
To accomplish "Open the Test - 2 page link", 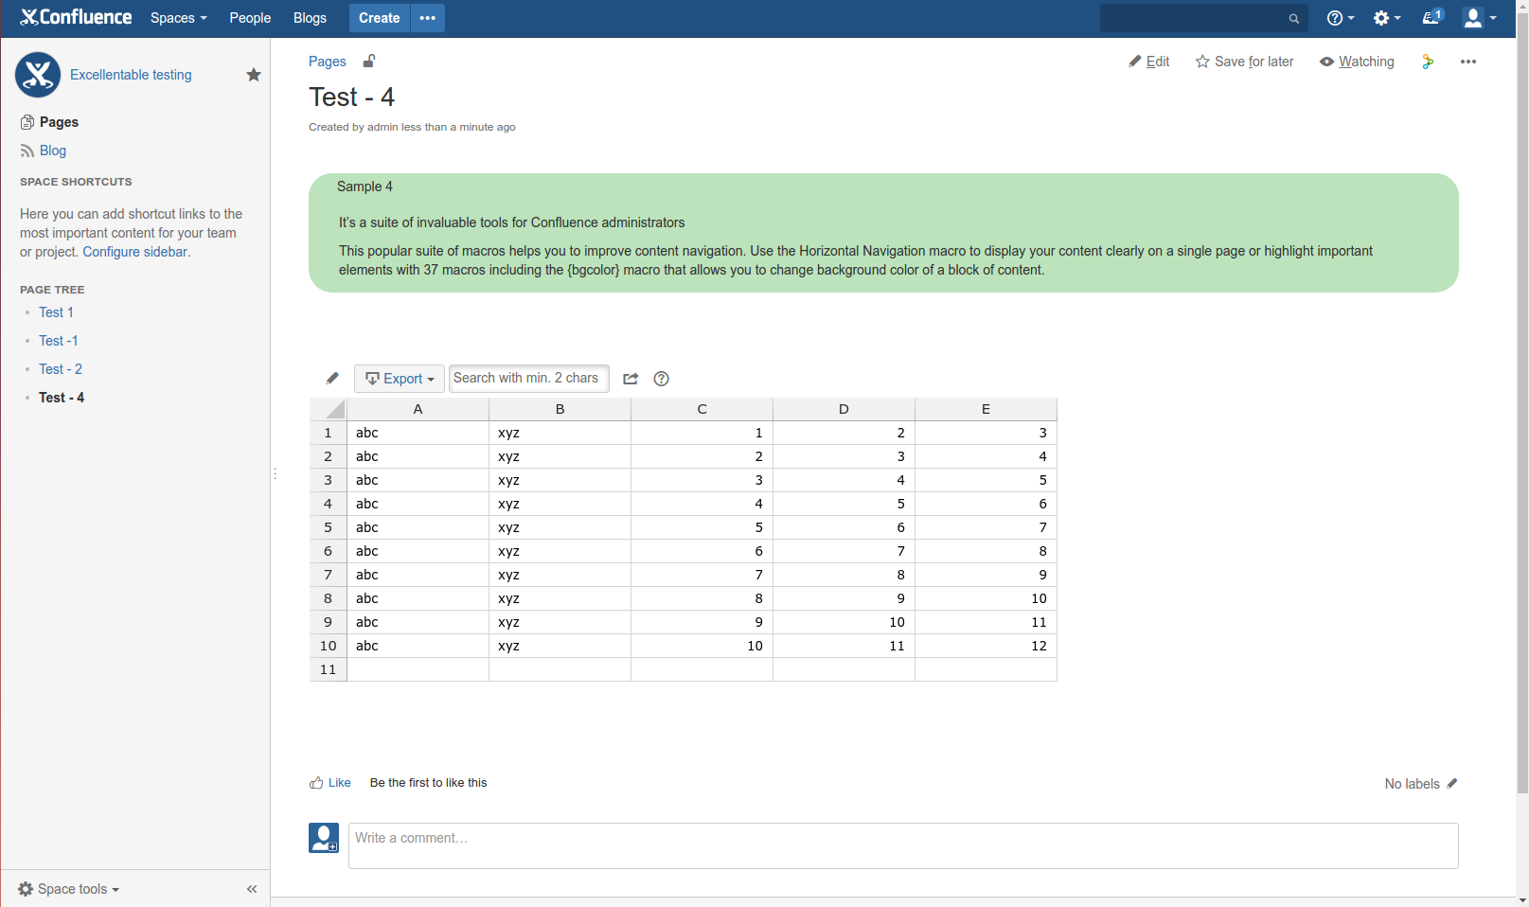I will 61,369.
